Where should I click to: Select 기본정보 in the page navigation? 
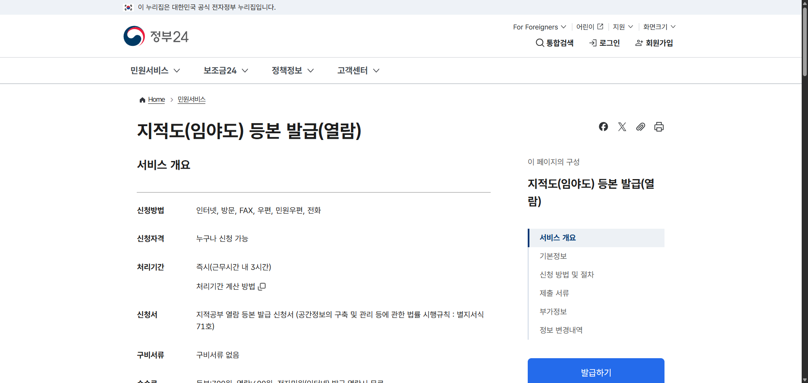tap(553, 256)
